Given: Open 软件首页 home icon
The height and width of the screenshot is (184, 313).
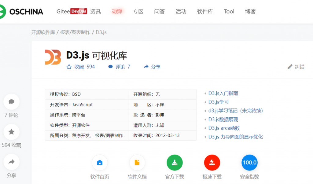Looking at the screenshot, I should (100, 163).
